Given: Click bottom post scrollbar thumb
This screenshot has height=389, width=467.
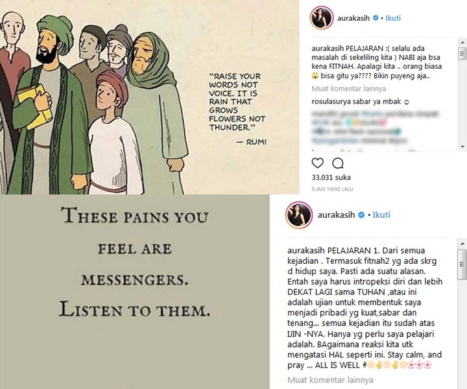Looking at the screenshot, I should click(x=462, y=265).
